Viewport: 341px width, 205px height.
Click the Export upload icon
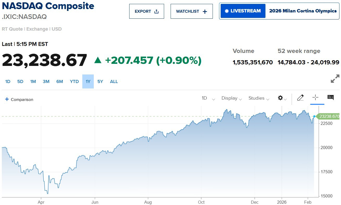tap(156, 11)
